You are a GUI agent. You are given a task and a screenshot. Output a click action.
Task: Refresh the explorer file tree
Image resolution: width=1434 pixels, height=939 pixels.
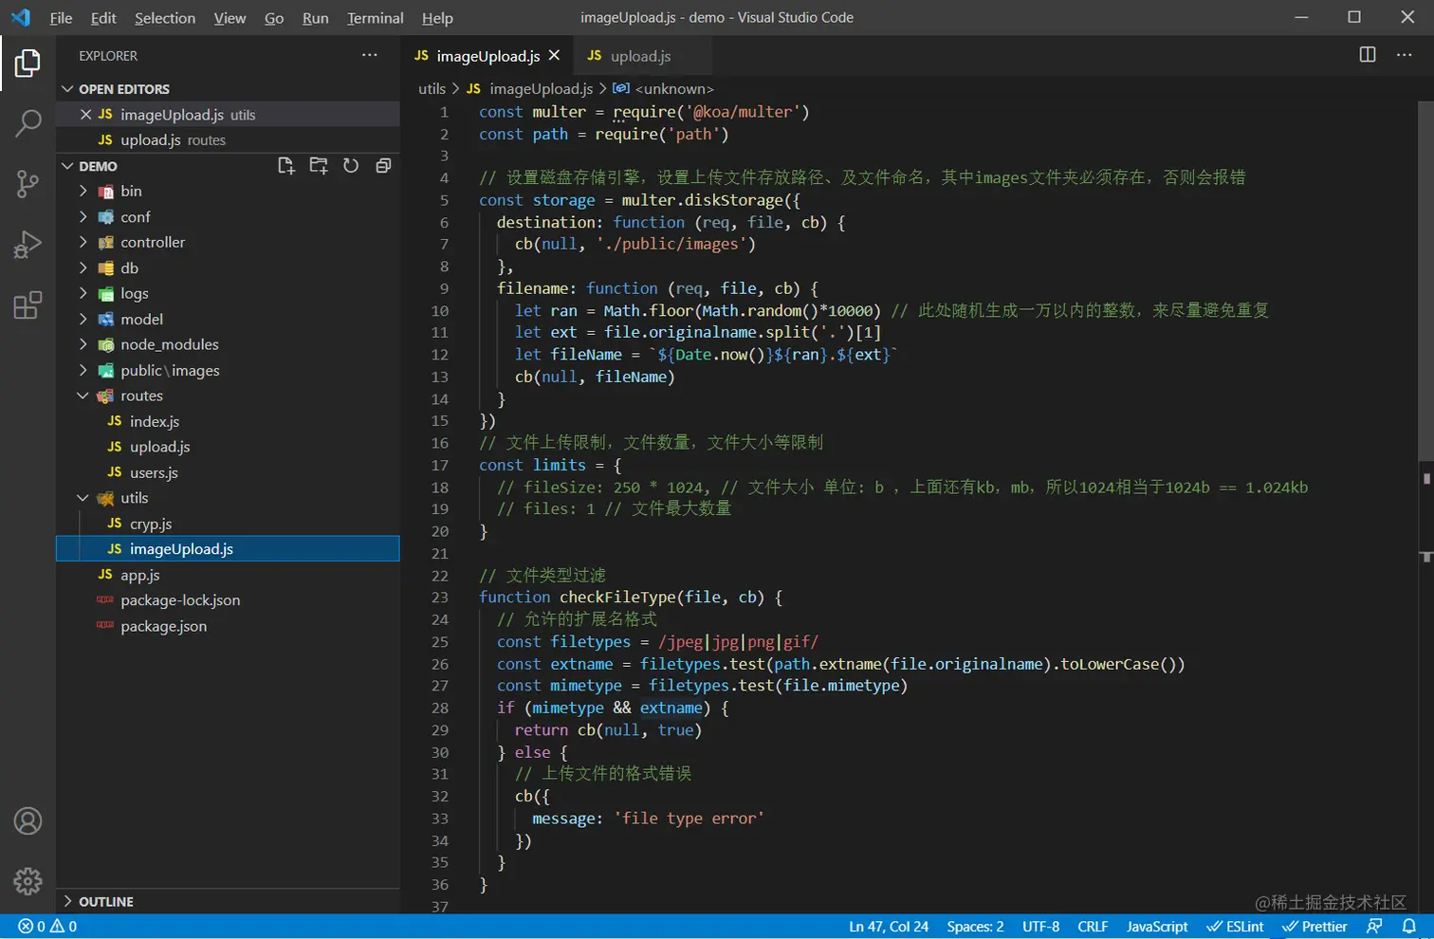(x=351, y=166)
